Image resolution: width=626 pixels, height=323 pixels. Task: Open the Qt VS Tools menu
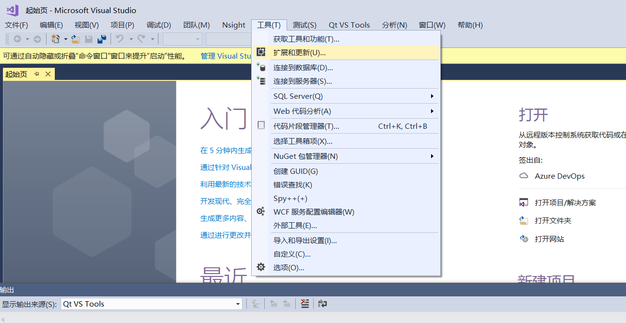pyautogui.click(x=349, y=25)
